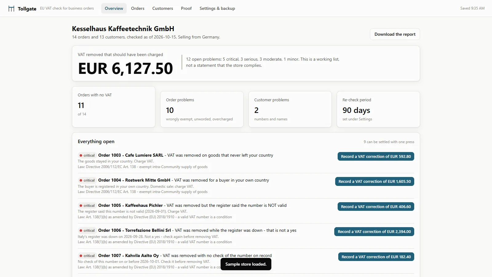Image resolution: width=492 pixels, height=277 pixels.
Task: Open Settings & backup tab
Action: [x=217, y=8]
